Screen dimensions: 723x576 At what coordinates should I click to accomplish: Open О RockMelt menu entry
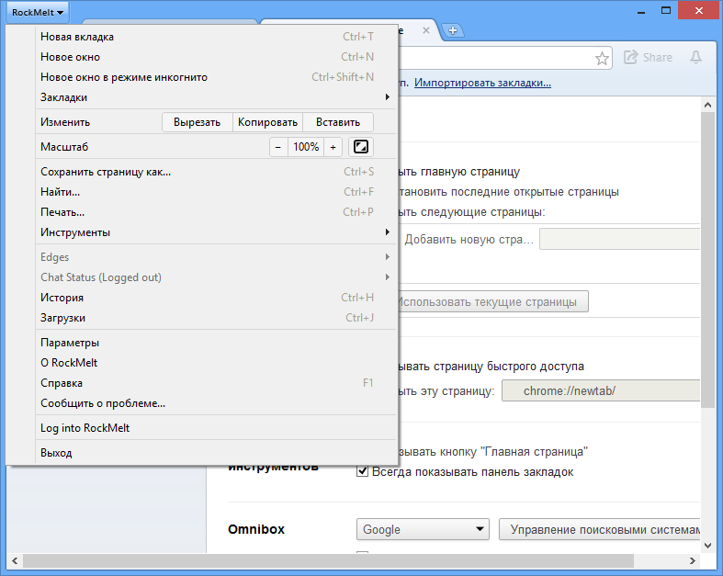216,363
